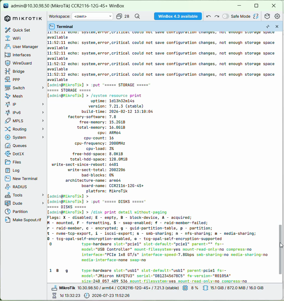Click the box icon left of settings gear

[x=267, y=16]
